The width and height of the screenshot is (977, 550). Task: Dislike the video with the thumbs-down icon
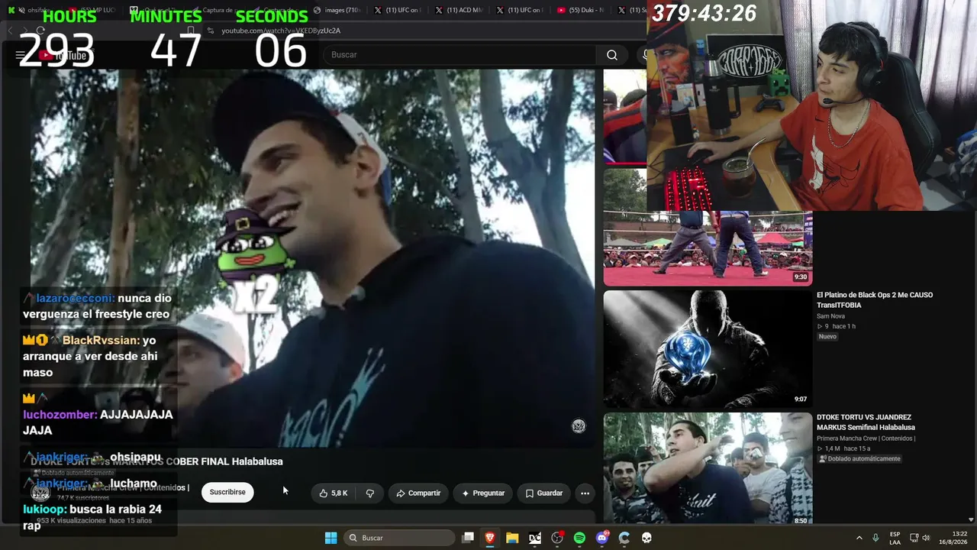point(370,493)
